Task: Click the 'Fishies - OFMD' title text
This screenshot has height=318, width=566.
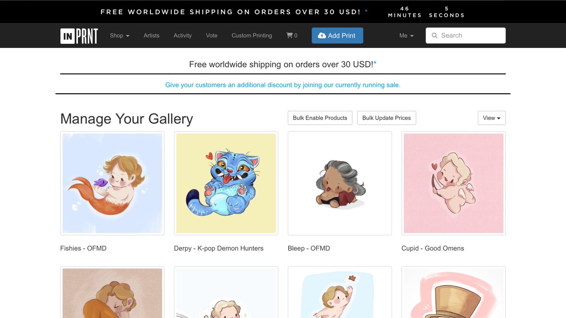Action: tap(83, 248)
